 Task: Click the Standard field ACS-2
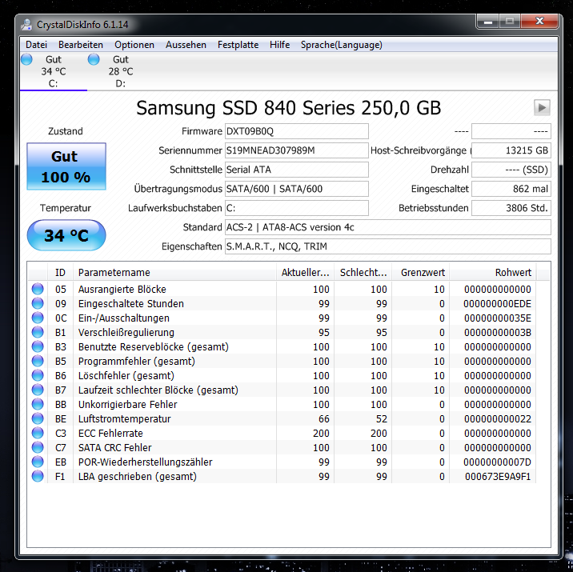coord(387,227)
